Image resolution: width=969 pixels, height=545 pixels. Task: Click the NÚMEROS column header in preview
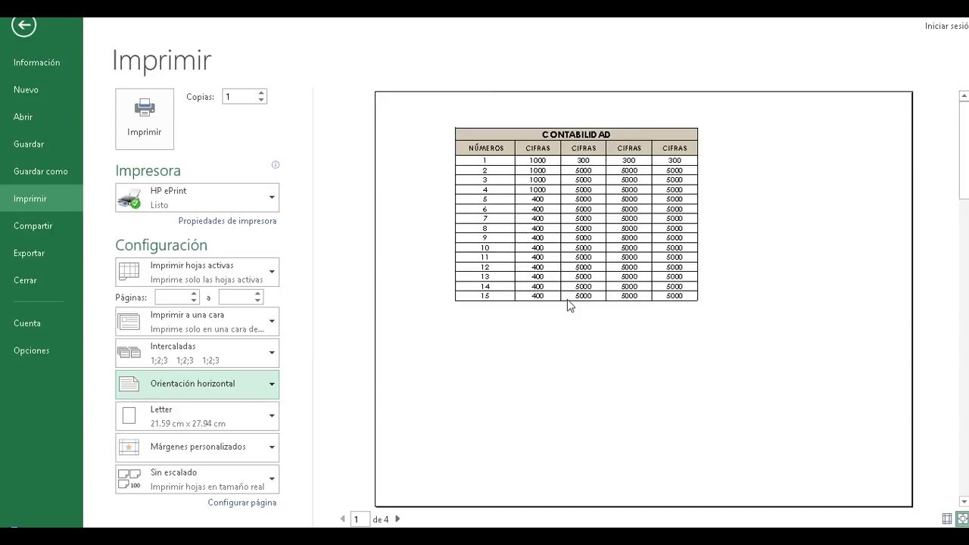[485, 148]
